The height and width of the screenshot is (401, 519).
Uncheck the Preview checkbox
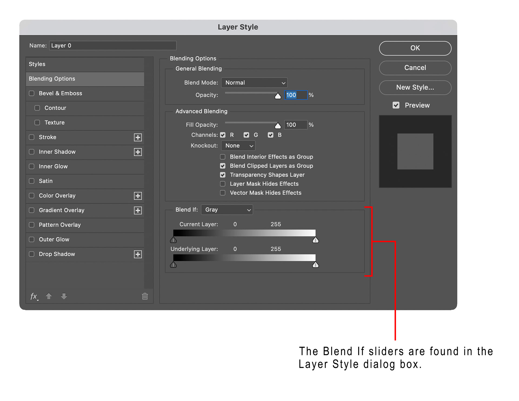[x=396, y=105]
